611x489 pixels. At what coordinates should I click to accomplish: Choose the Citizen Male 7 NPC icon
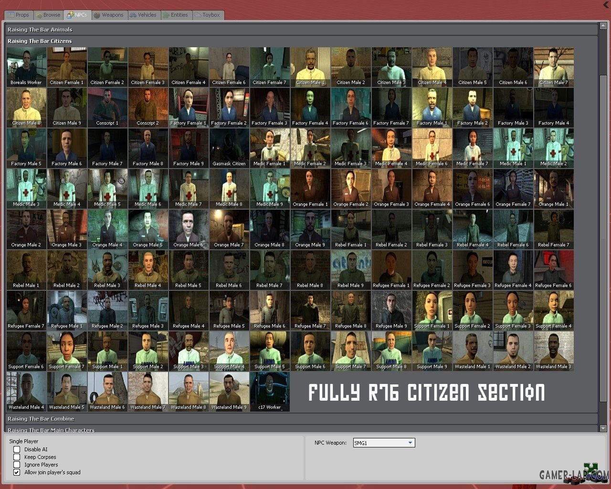tap(554, 67)
